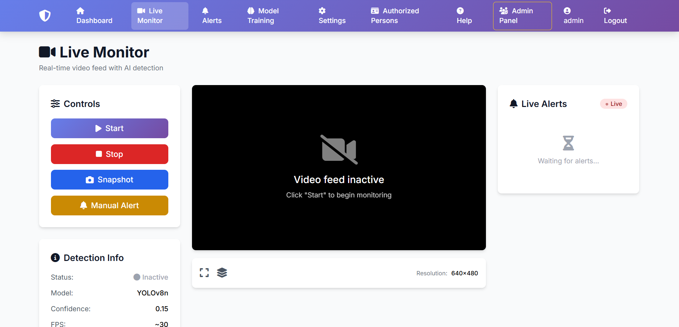Trigger a Manual Alert
Viewport: 679px width, 327px height.
point(109,206)
